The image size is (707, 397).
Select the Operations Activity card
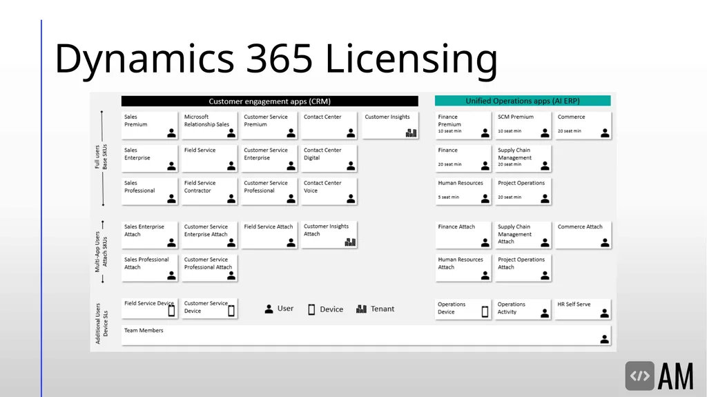pyautogui.click(x=523, y=309)
